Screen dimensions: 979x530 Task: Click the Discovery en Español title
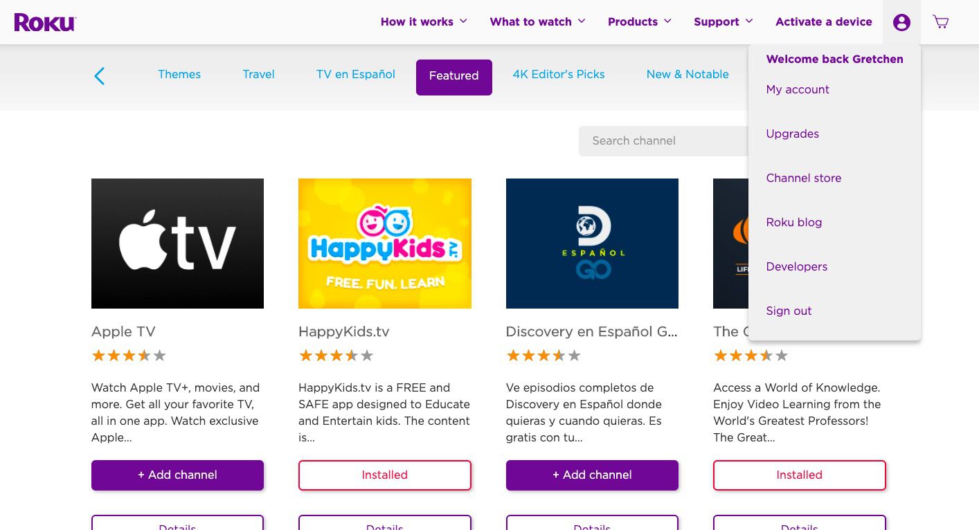pyautogui.click(x=592, y=331)
